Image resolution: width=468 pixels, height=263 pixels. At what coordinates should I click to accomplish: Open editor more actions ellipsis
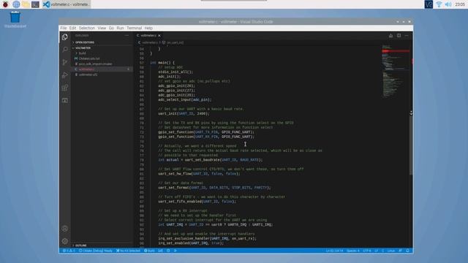[407, 36]
